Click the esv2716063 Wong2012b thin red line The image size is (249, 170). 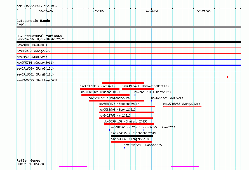pos(182,107)
